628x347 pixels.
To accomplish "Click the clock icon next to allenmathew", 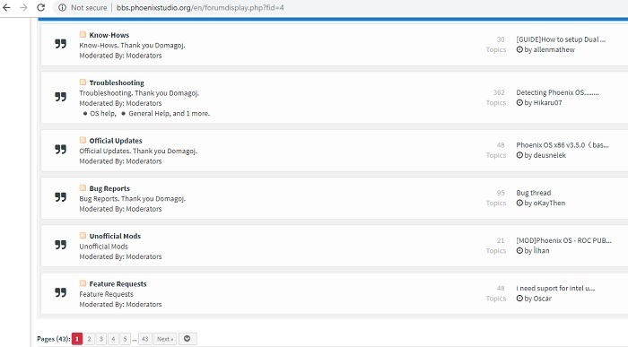I will [519, 49].
